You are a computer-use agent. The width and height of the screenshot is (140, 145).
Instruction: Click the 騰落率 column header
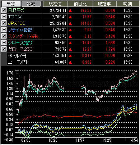pos(104,4)
